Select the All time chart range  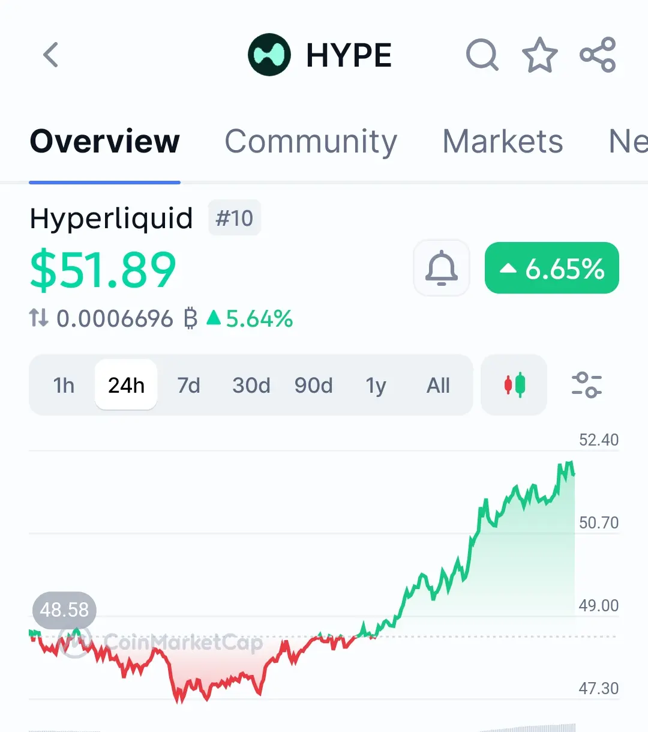pyautogui.click(x=438, y=385)
